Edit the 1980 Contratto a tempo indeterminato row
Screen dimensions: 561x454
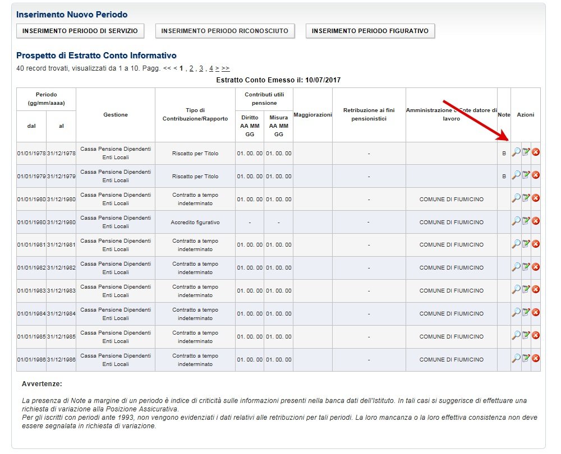(x=526, y=198)
